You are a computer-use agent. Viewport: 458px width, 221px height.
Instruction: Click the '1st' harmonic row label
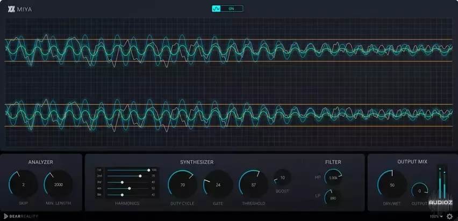(99, 170)
